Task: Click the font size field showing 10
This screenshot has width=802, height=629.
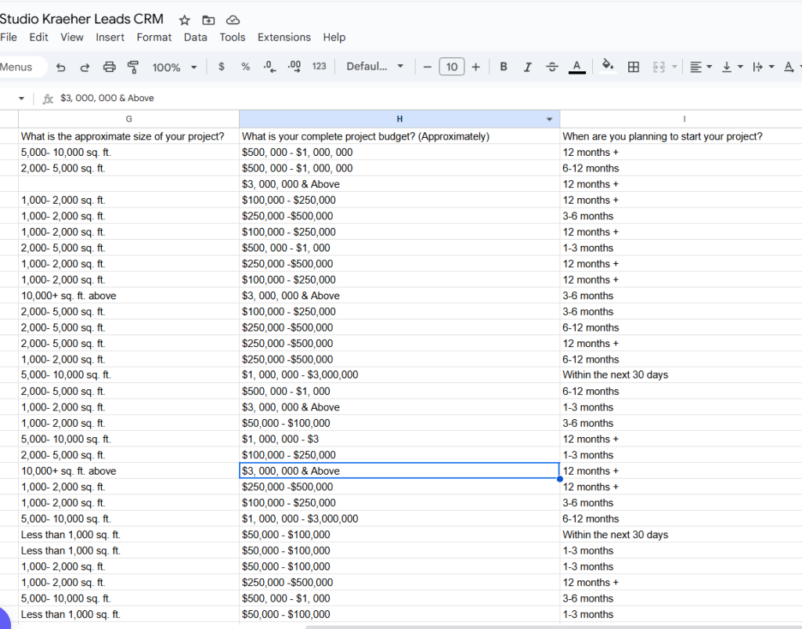Action: (x=452, y=67)
